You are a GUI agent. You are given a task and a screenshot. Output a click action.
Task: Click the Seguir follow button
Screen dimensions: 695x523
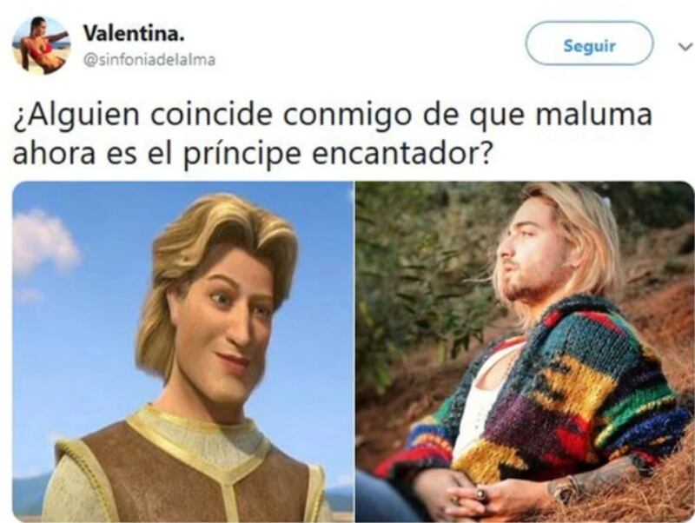click(x=589, y=43)
